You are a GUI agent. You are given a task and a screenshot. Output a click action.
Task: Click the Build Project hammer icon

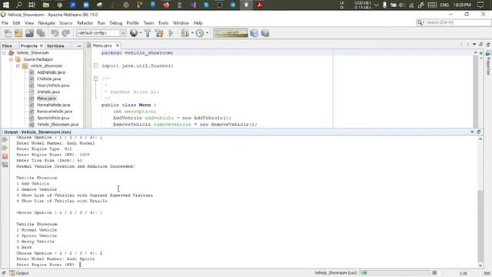[148, 33]
